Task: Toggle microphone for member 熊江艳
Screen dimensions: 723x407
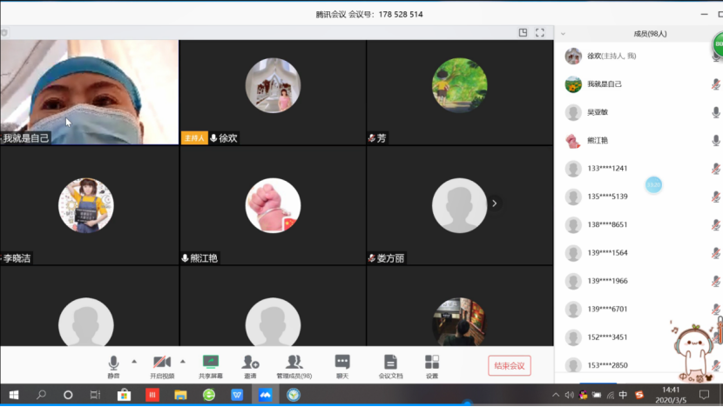Action: click(715, 140)
